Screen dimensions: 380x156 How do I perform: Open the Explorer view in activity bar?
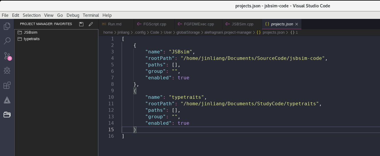(x=7, y=26)
